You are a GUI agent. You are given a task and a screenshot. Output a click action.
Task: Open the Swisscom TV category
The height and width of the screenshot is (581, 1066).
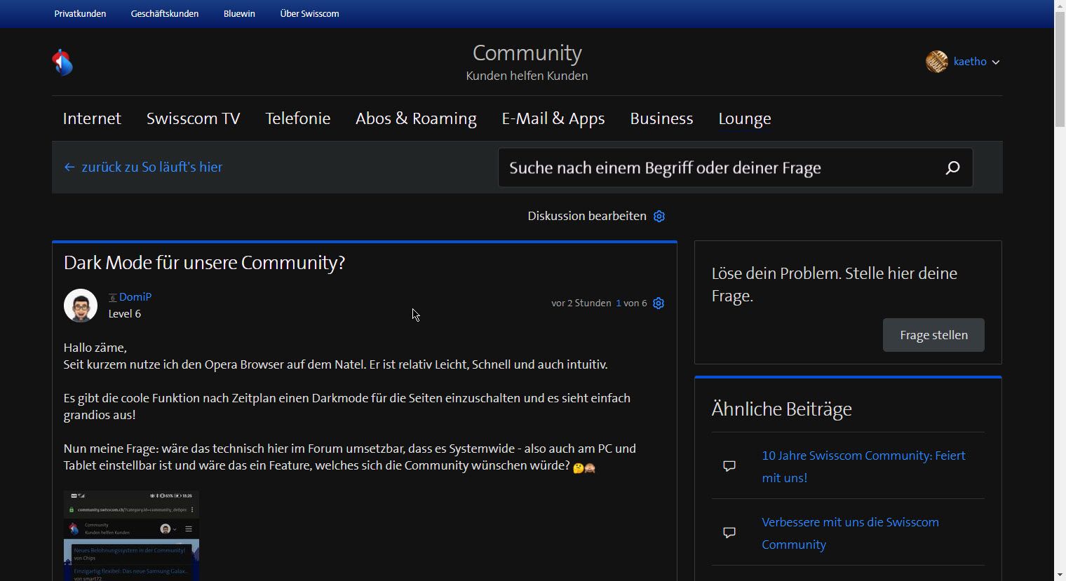coord(194,118)
